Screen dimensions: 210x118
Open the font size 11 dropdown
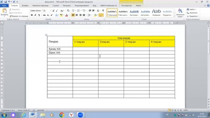click(51, 11)
